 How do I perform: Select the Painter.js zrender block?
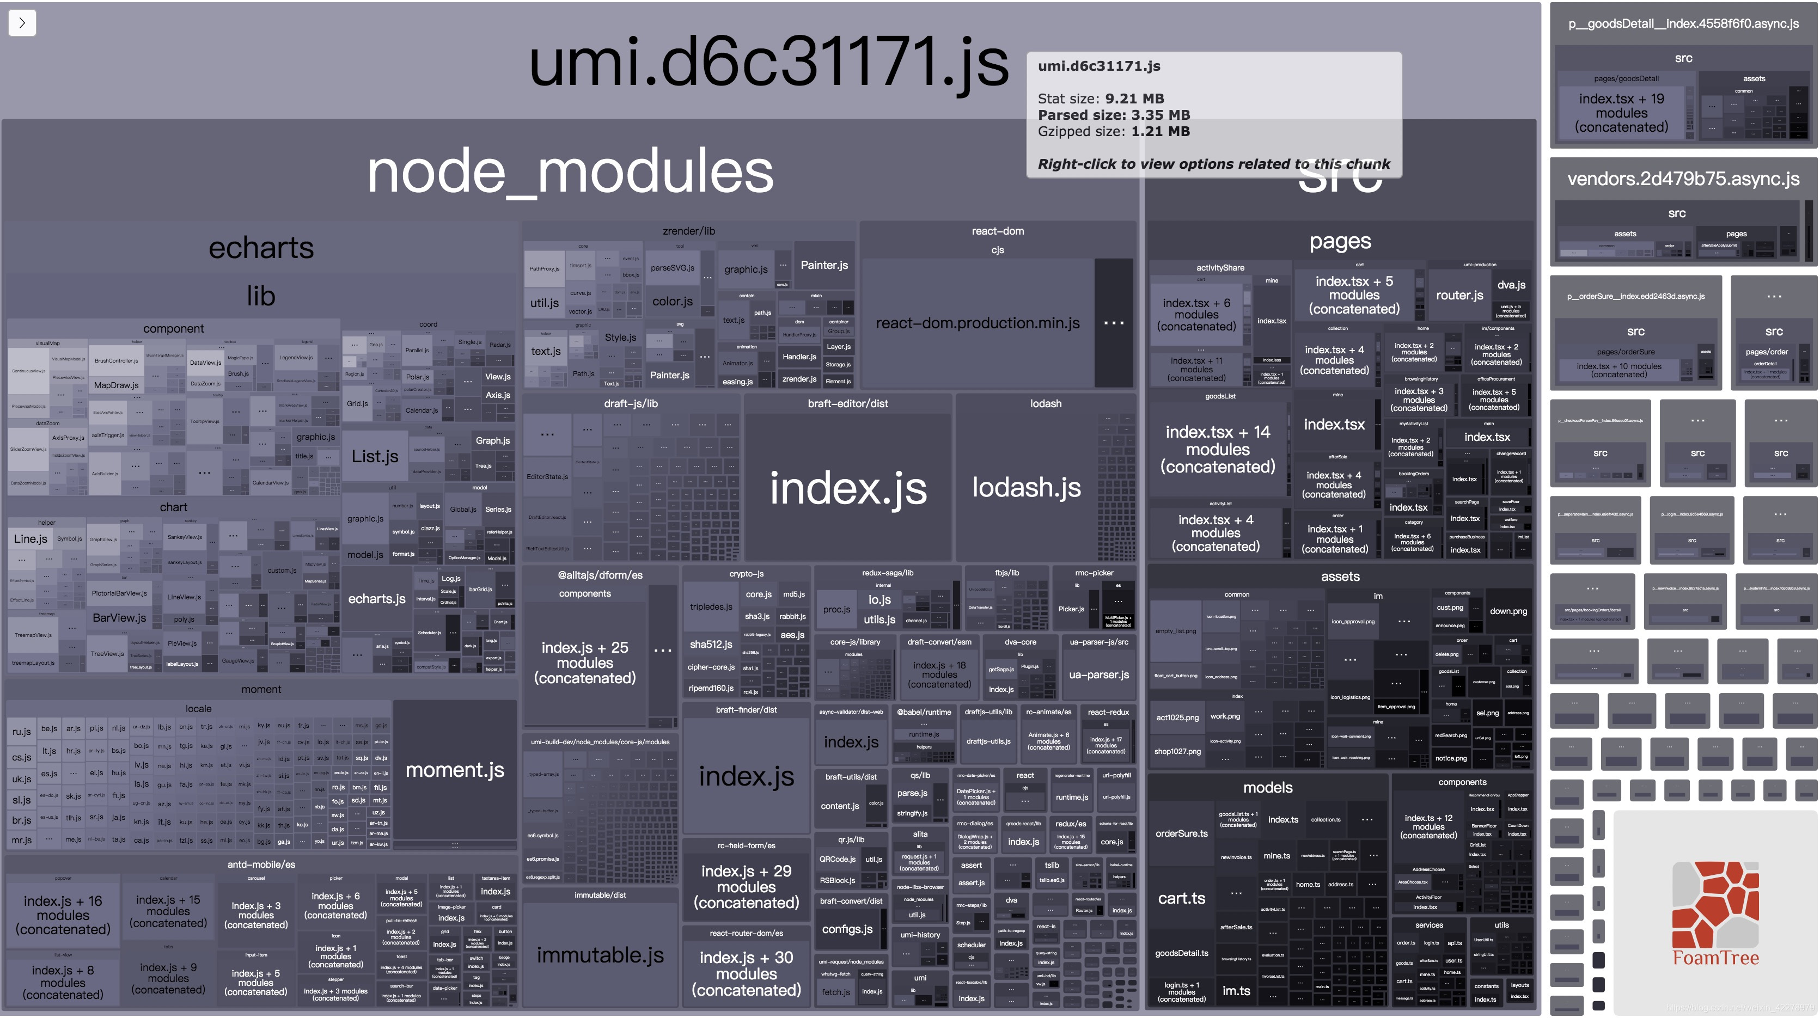point(824,265)
